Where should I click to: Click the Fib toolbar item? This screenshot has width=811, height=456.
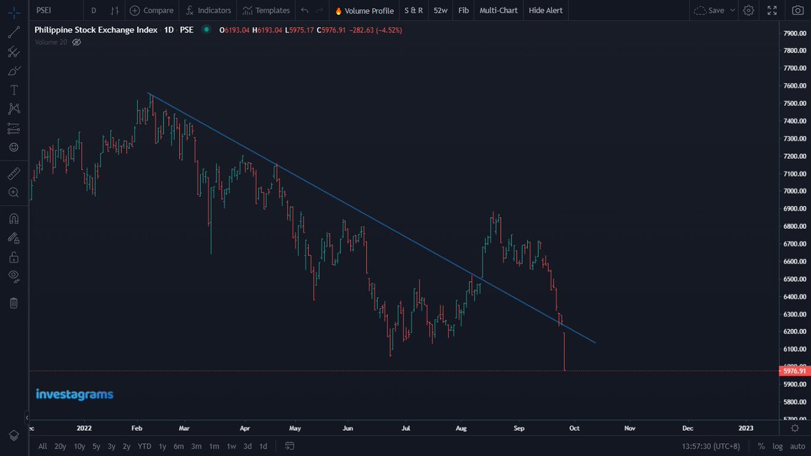[x=463, y=10]
